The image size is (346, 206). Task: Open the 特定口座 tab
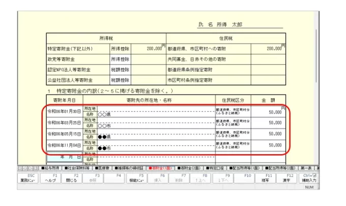pos(215,167)
